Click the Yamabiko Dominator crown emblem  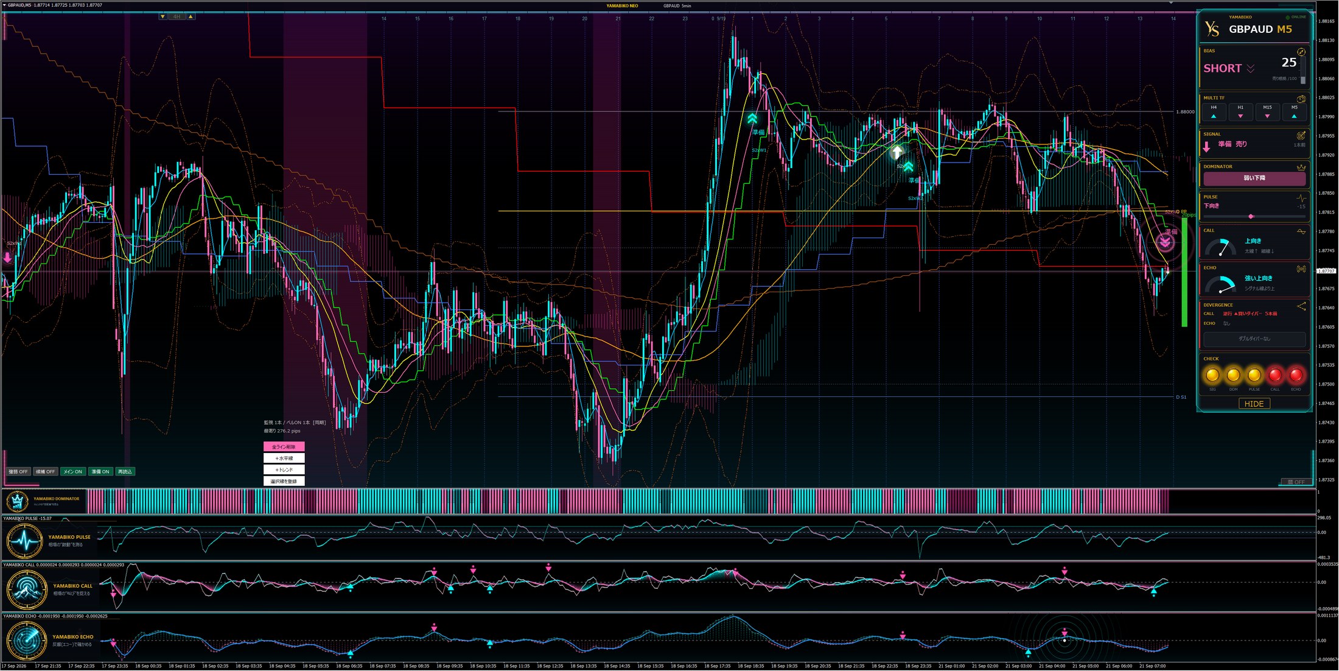[17, 502]
